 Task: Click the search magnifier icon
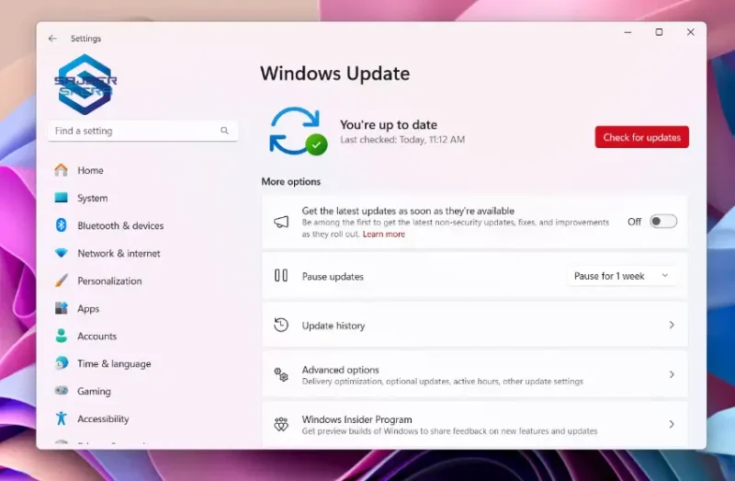click(224, 131)
